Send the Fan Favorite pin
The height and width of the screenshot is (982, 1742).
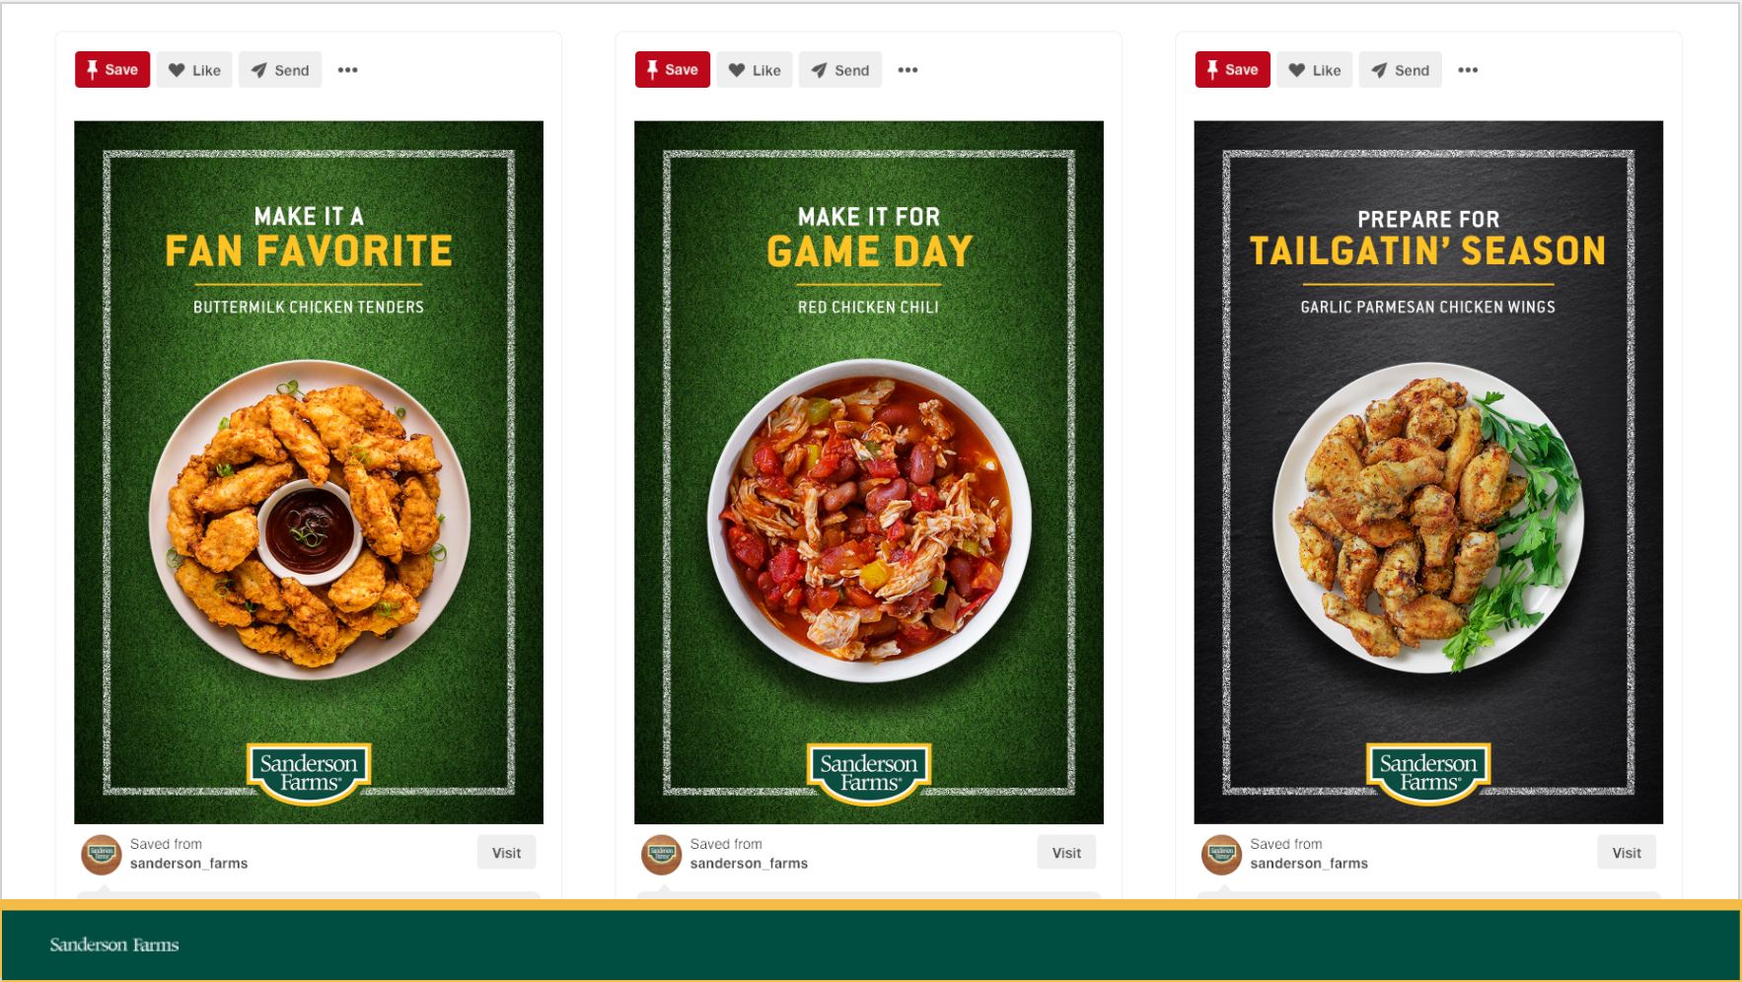280,70
